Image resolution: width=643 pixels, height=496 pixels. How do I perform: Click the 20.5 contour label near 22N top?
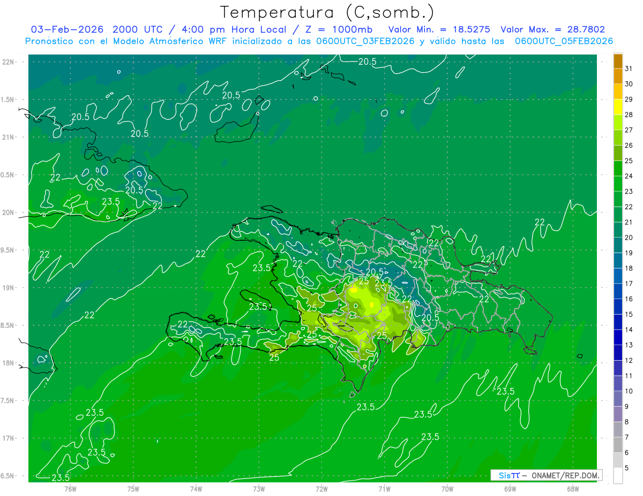coord(367,62)
